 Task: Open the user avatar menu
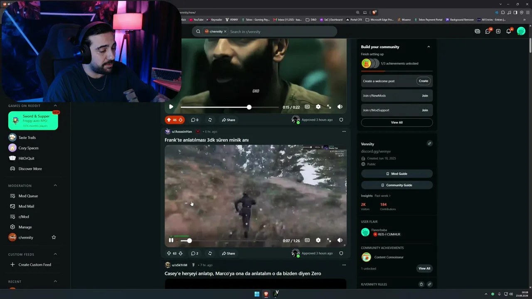pyautogui.click(x=521, y=32)
